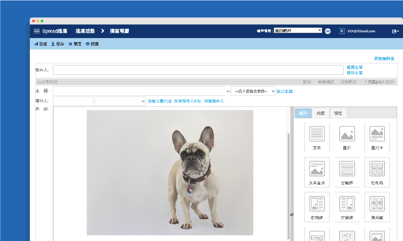Screen dimensions: 403x241
Task: Select the 文本圖片 text-image component
Action: coord(317,172)
